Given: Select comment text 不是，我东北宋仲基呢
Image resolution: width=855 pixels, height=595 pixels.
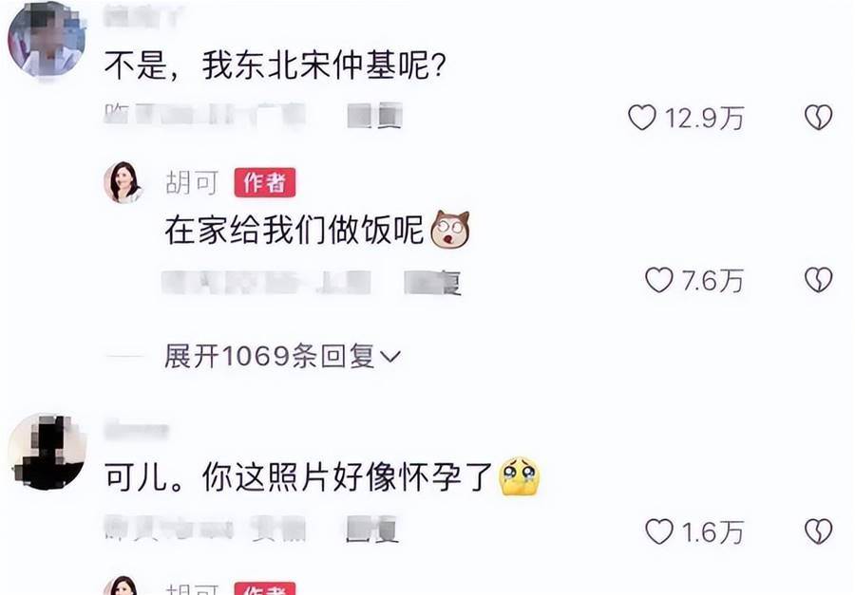Looking at the screenshot, I should pos(275,65).
